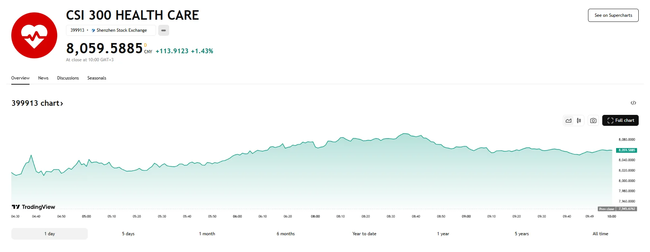This screenshot has height=252, width=650.
Task: Click the minus icon beside exchange name
Action: coord(163,30)
